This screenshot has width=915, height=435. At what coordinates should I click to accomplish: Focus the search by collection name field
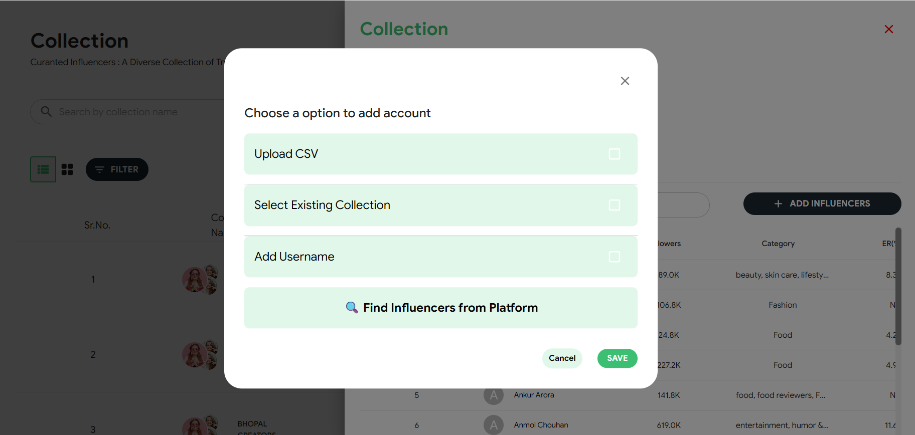135,112
